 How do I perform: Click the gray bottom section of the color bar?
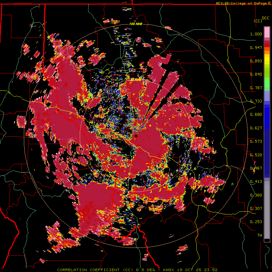click(x=267, y=210)
